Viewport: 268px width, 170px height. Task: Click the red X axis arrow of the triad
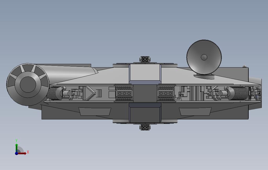pos(22,153)
